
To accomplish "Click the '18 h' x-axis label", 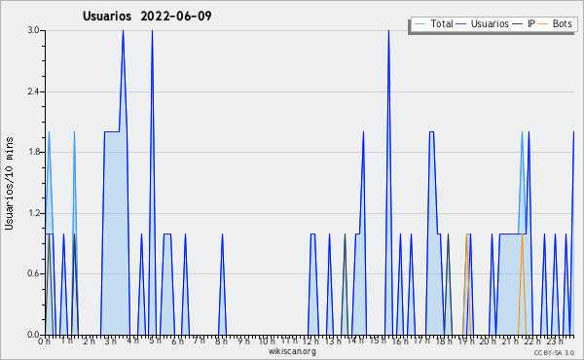I will point(444,342).
